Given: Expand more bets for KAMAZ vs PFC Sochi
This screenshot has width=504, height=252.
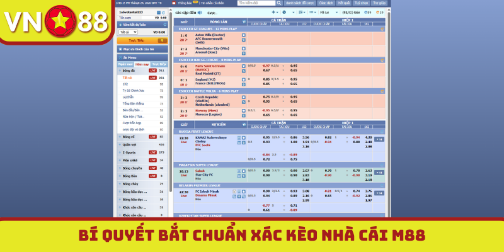Looking at the screenshot, I should [x=379, y=139].
